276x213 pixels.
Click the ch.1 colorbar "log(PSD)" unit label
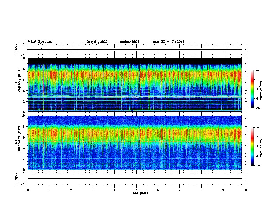[x=261, y=90]
